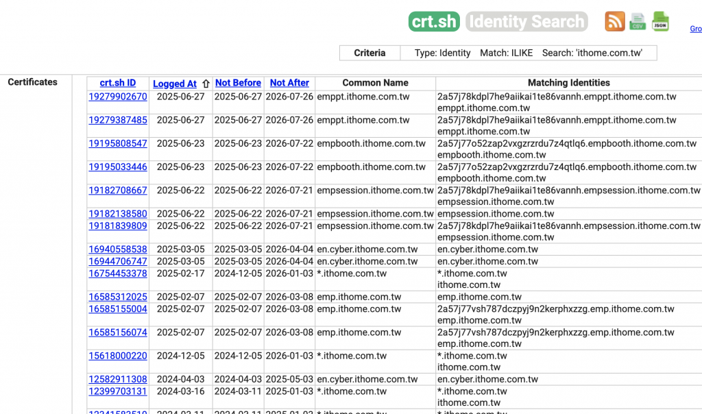Select common name of certificate 12582911308

(367, 379)
